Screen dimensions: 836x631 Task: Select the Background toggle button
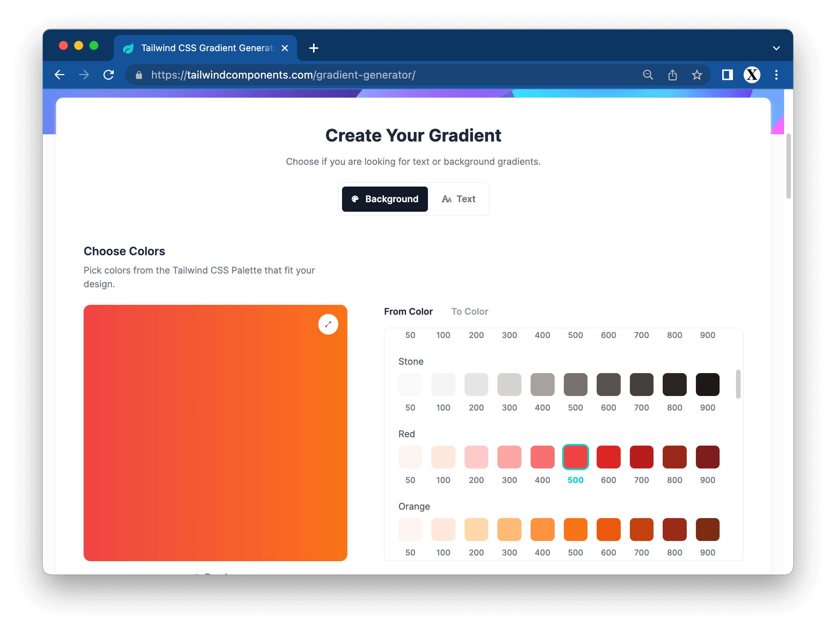[x=384, y=199]
